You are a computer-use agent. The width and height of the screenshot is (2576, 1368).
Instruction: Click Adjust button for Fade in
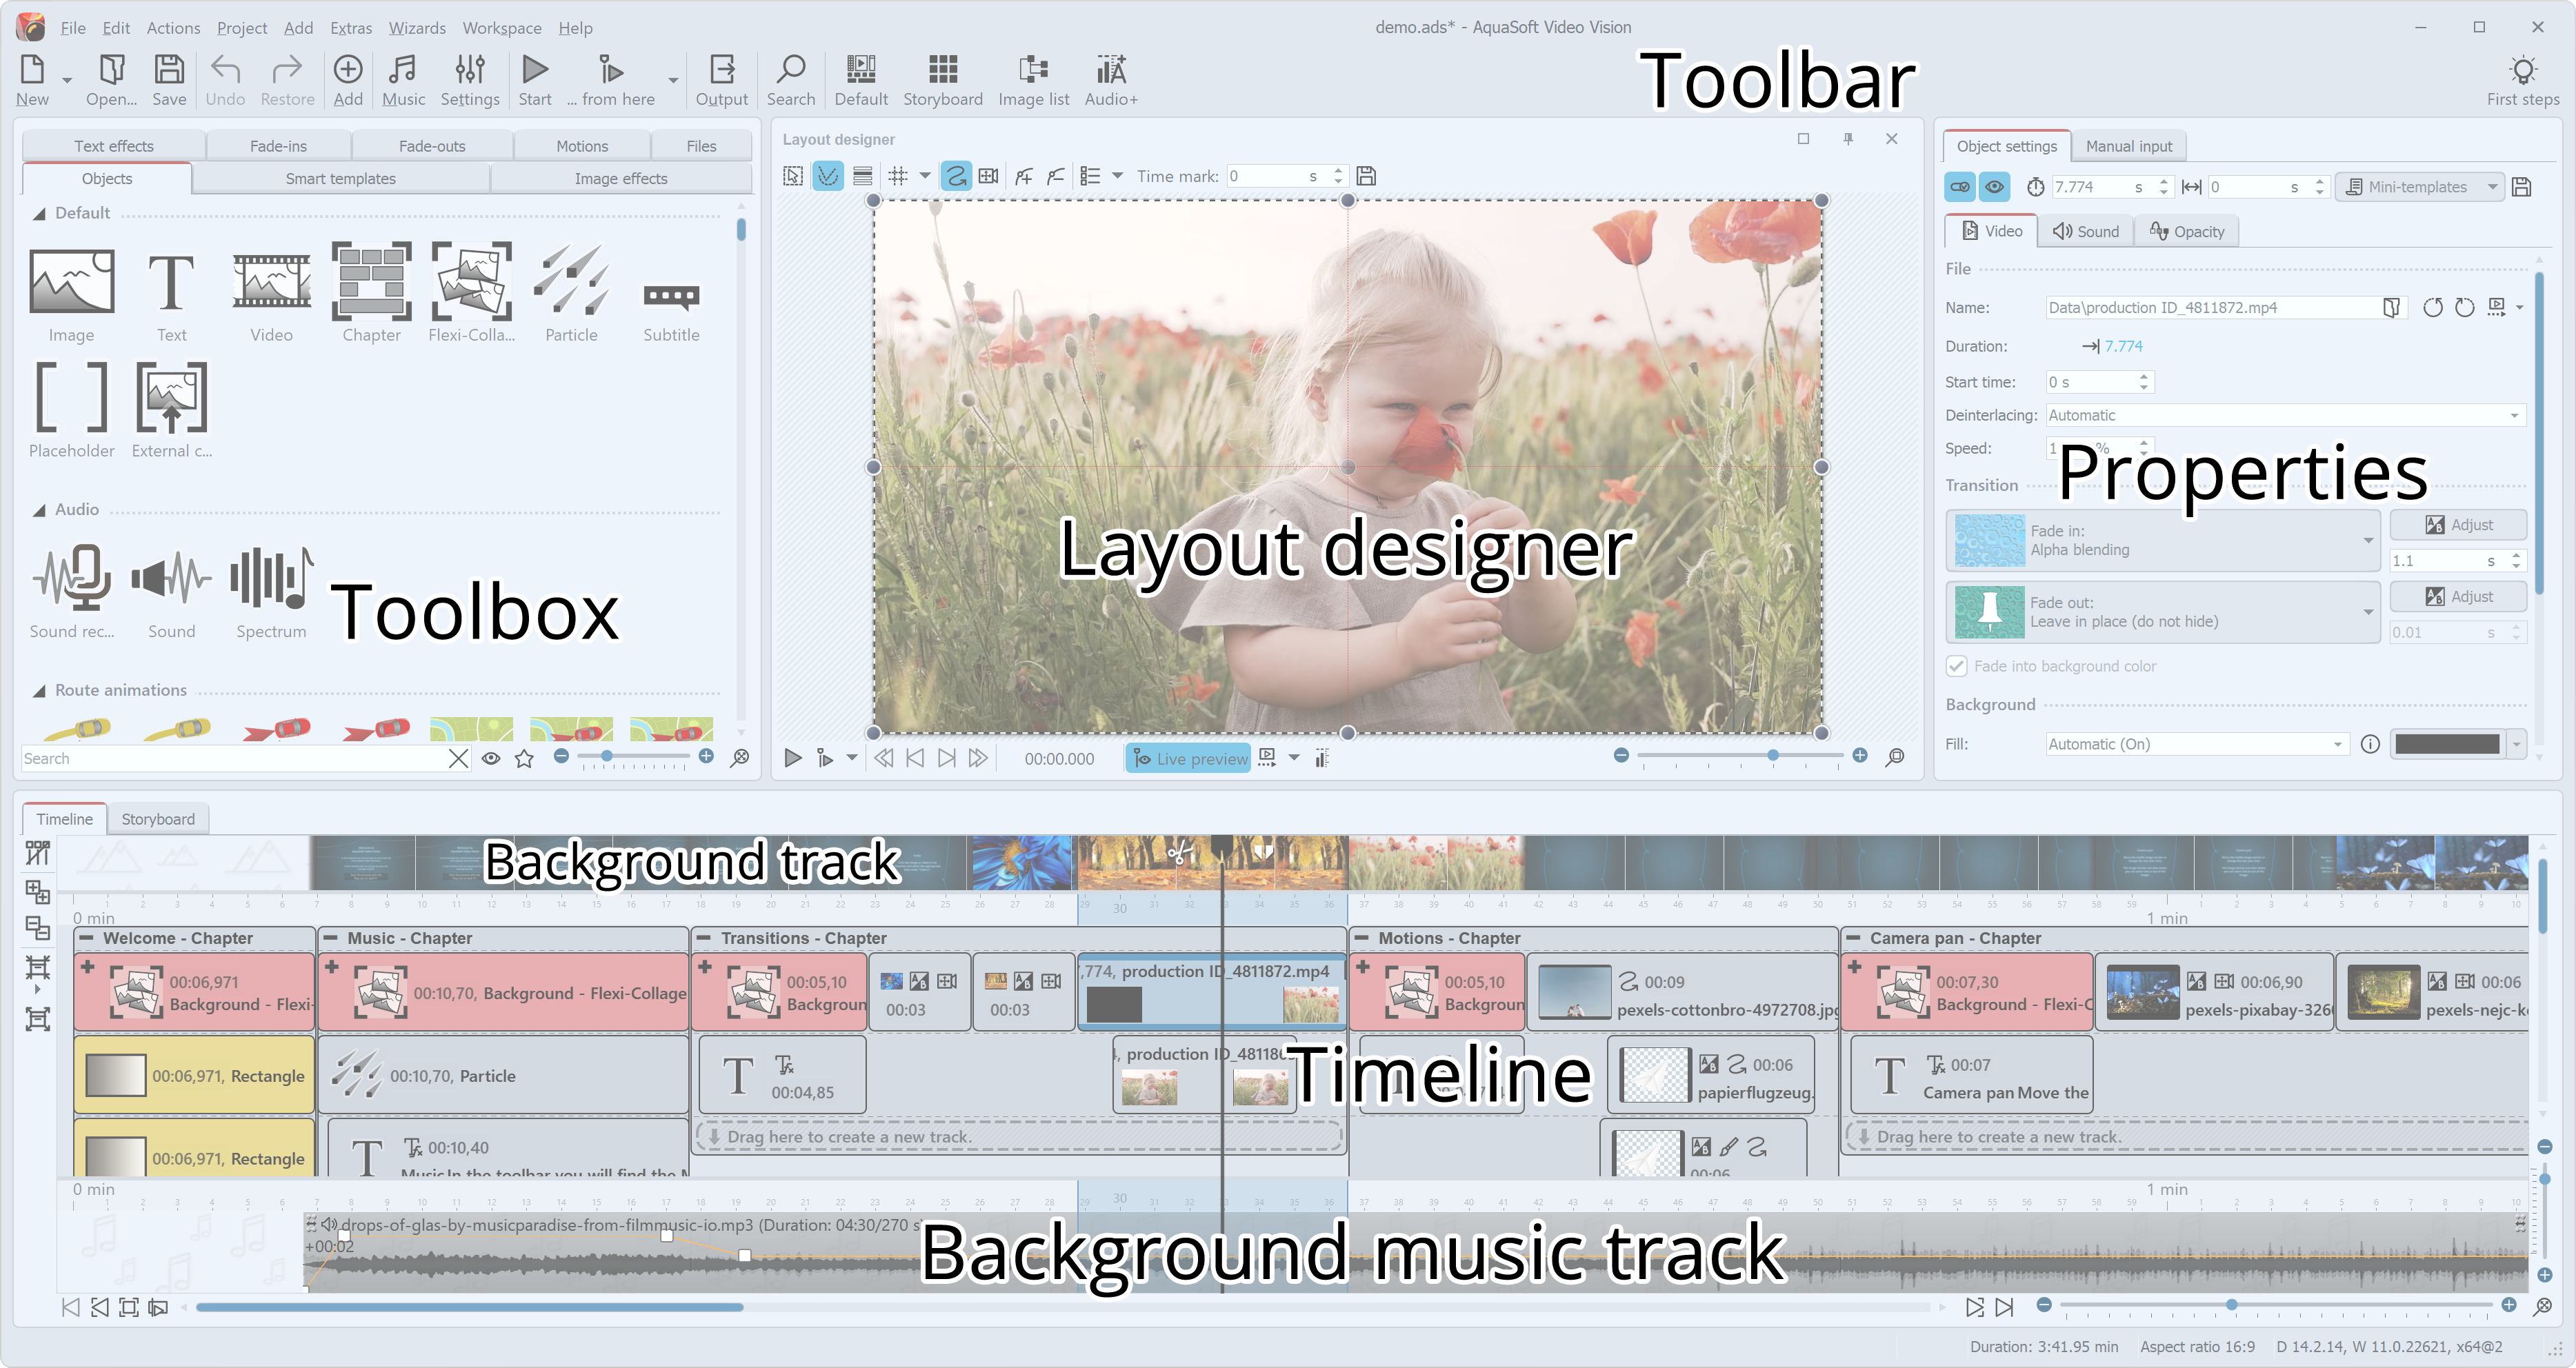(2458, 525)
